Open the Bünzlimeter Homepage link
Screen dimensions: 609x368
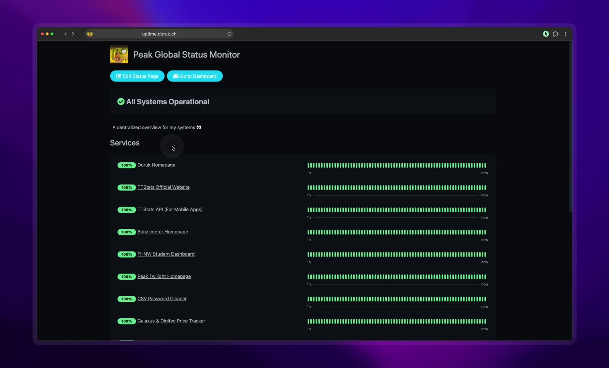[x=162, y=232]
